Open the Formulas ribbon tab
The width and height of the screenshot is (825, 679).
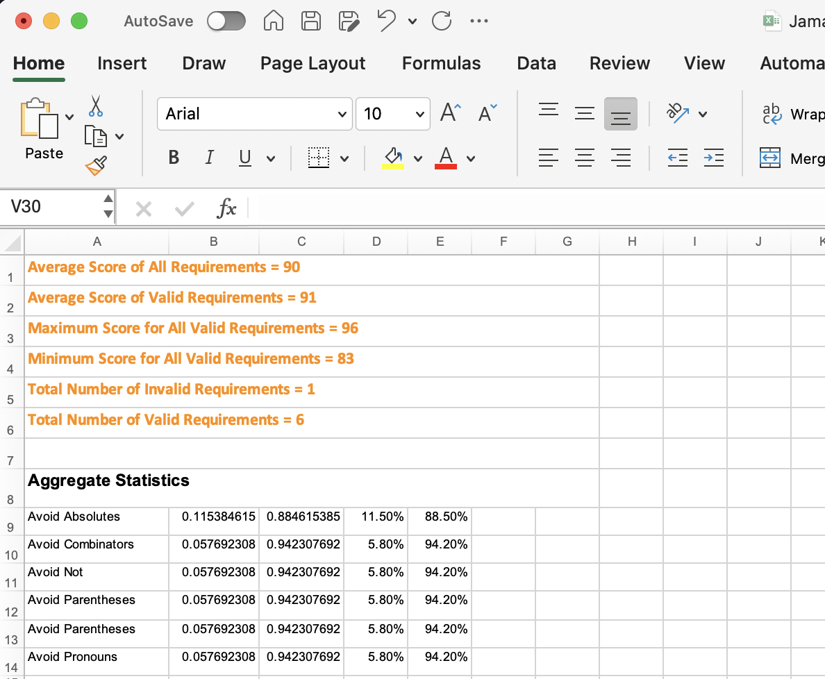442,63
